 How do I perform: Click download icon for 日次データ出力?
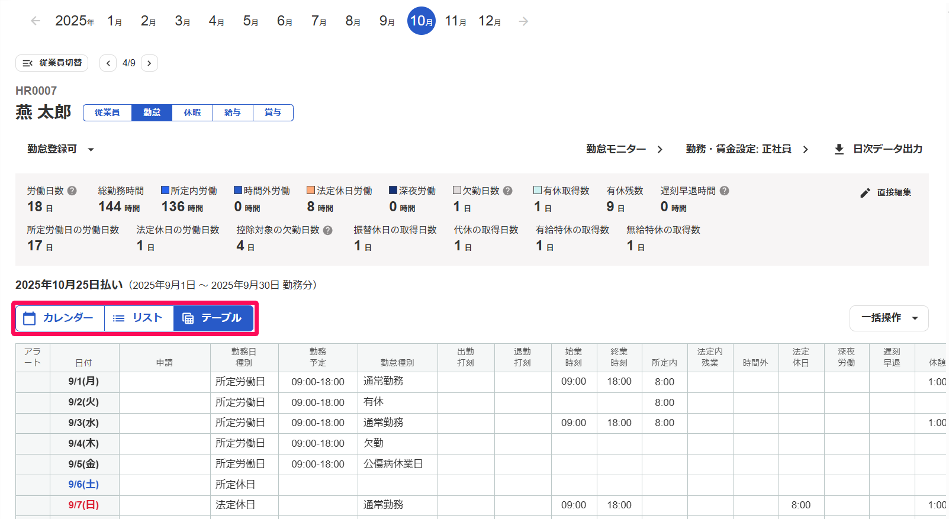pos(839,149)
